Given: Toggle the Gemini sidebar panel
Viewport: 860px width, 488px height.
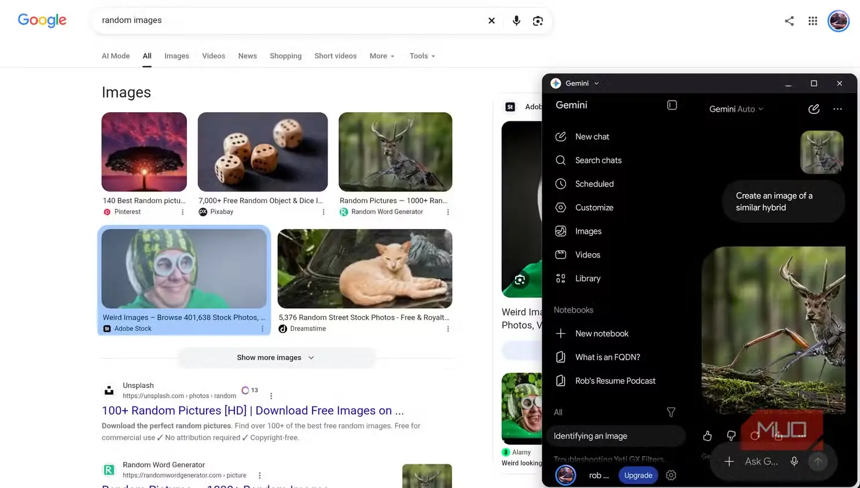Looking at the screenshot, I should pyautogui.click(x=672, y=105).
